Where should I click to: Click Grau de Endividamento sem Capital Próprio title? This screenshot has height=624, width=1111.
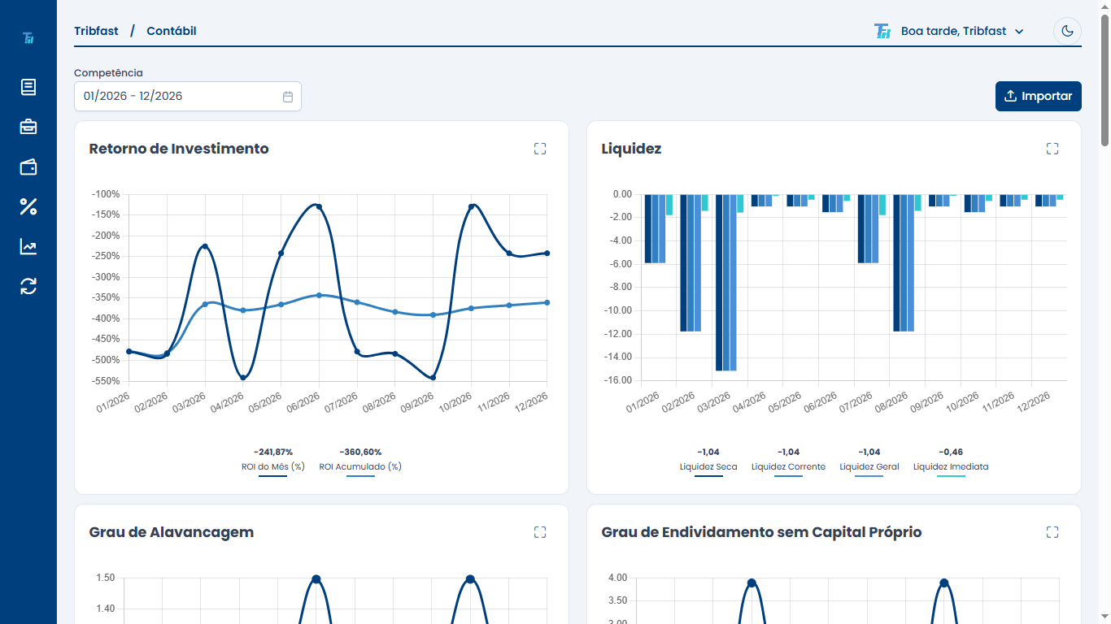[x=761, y=532]
